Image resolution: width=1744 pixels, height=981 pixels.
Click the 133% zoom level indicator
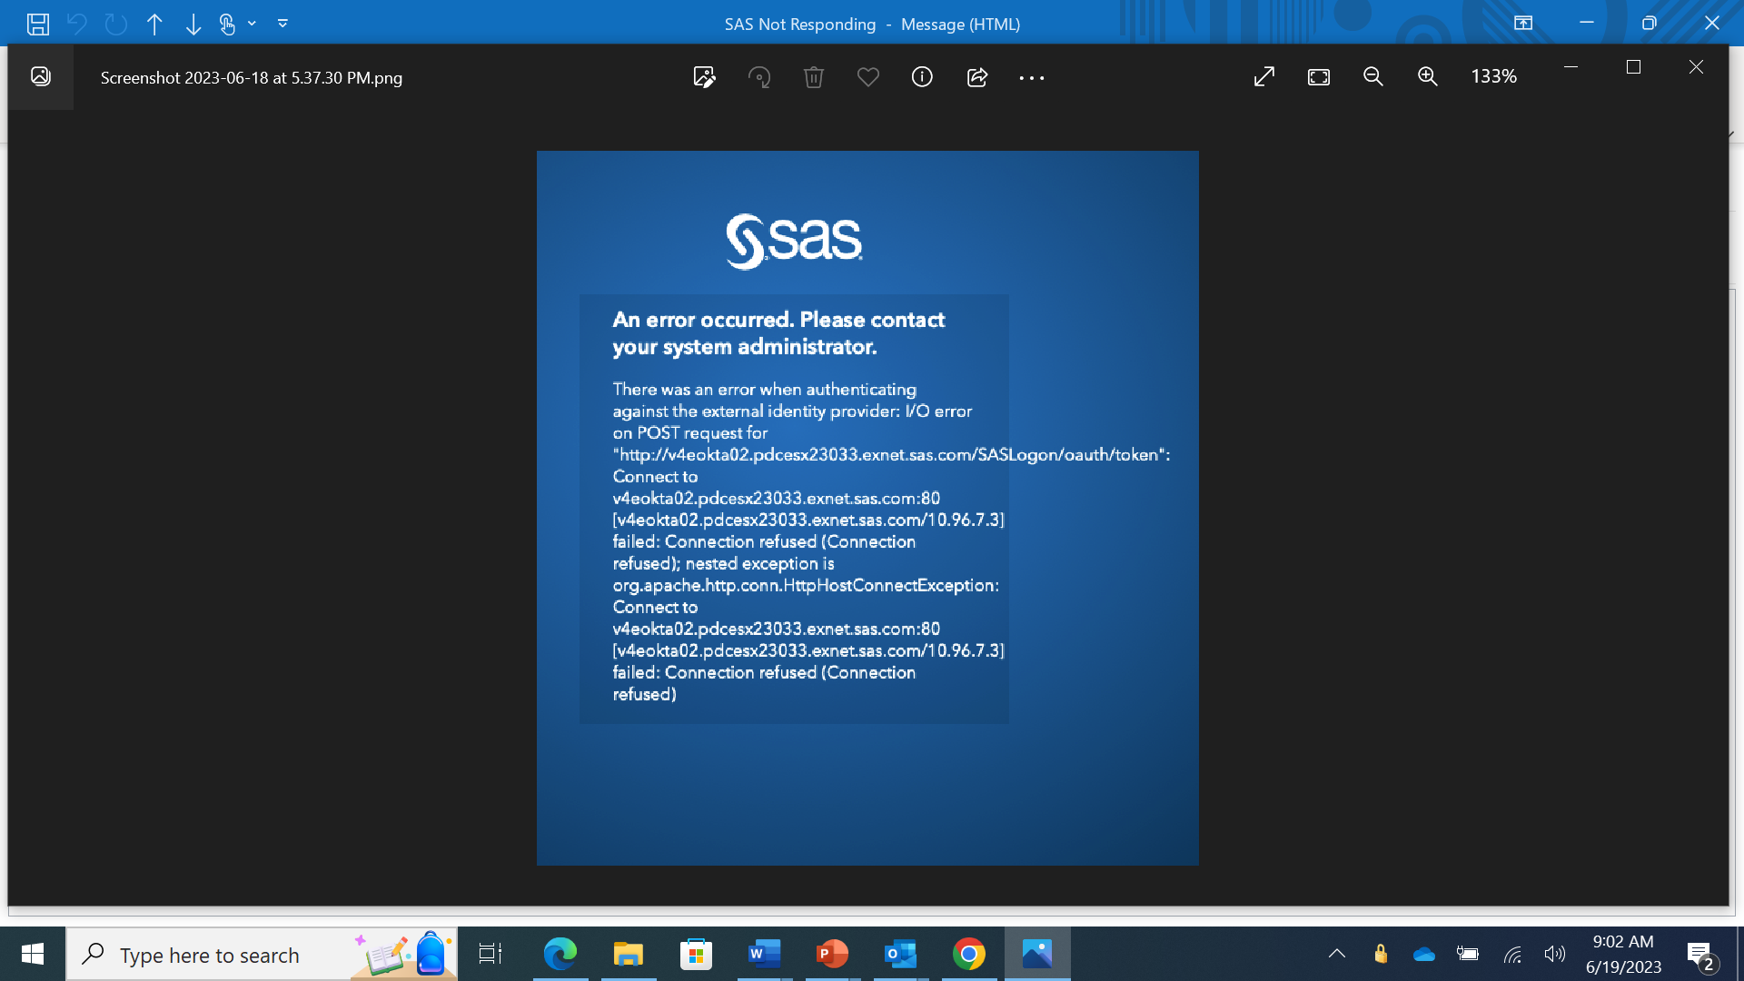point(1493,77)
